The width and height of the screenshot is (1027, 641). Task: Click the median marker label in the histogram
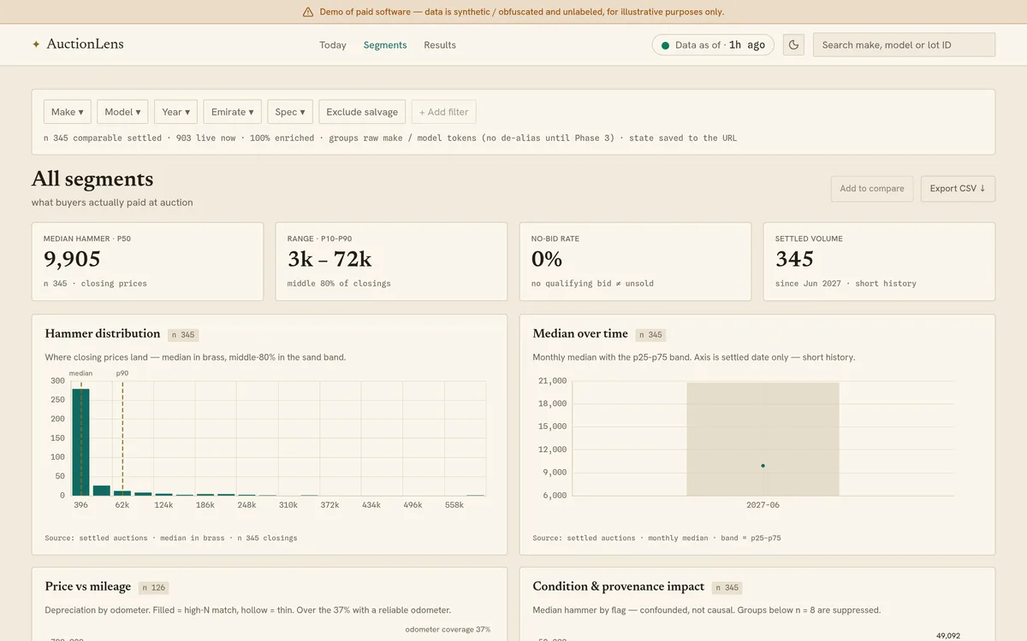(80, 373)
